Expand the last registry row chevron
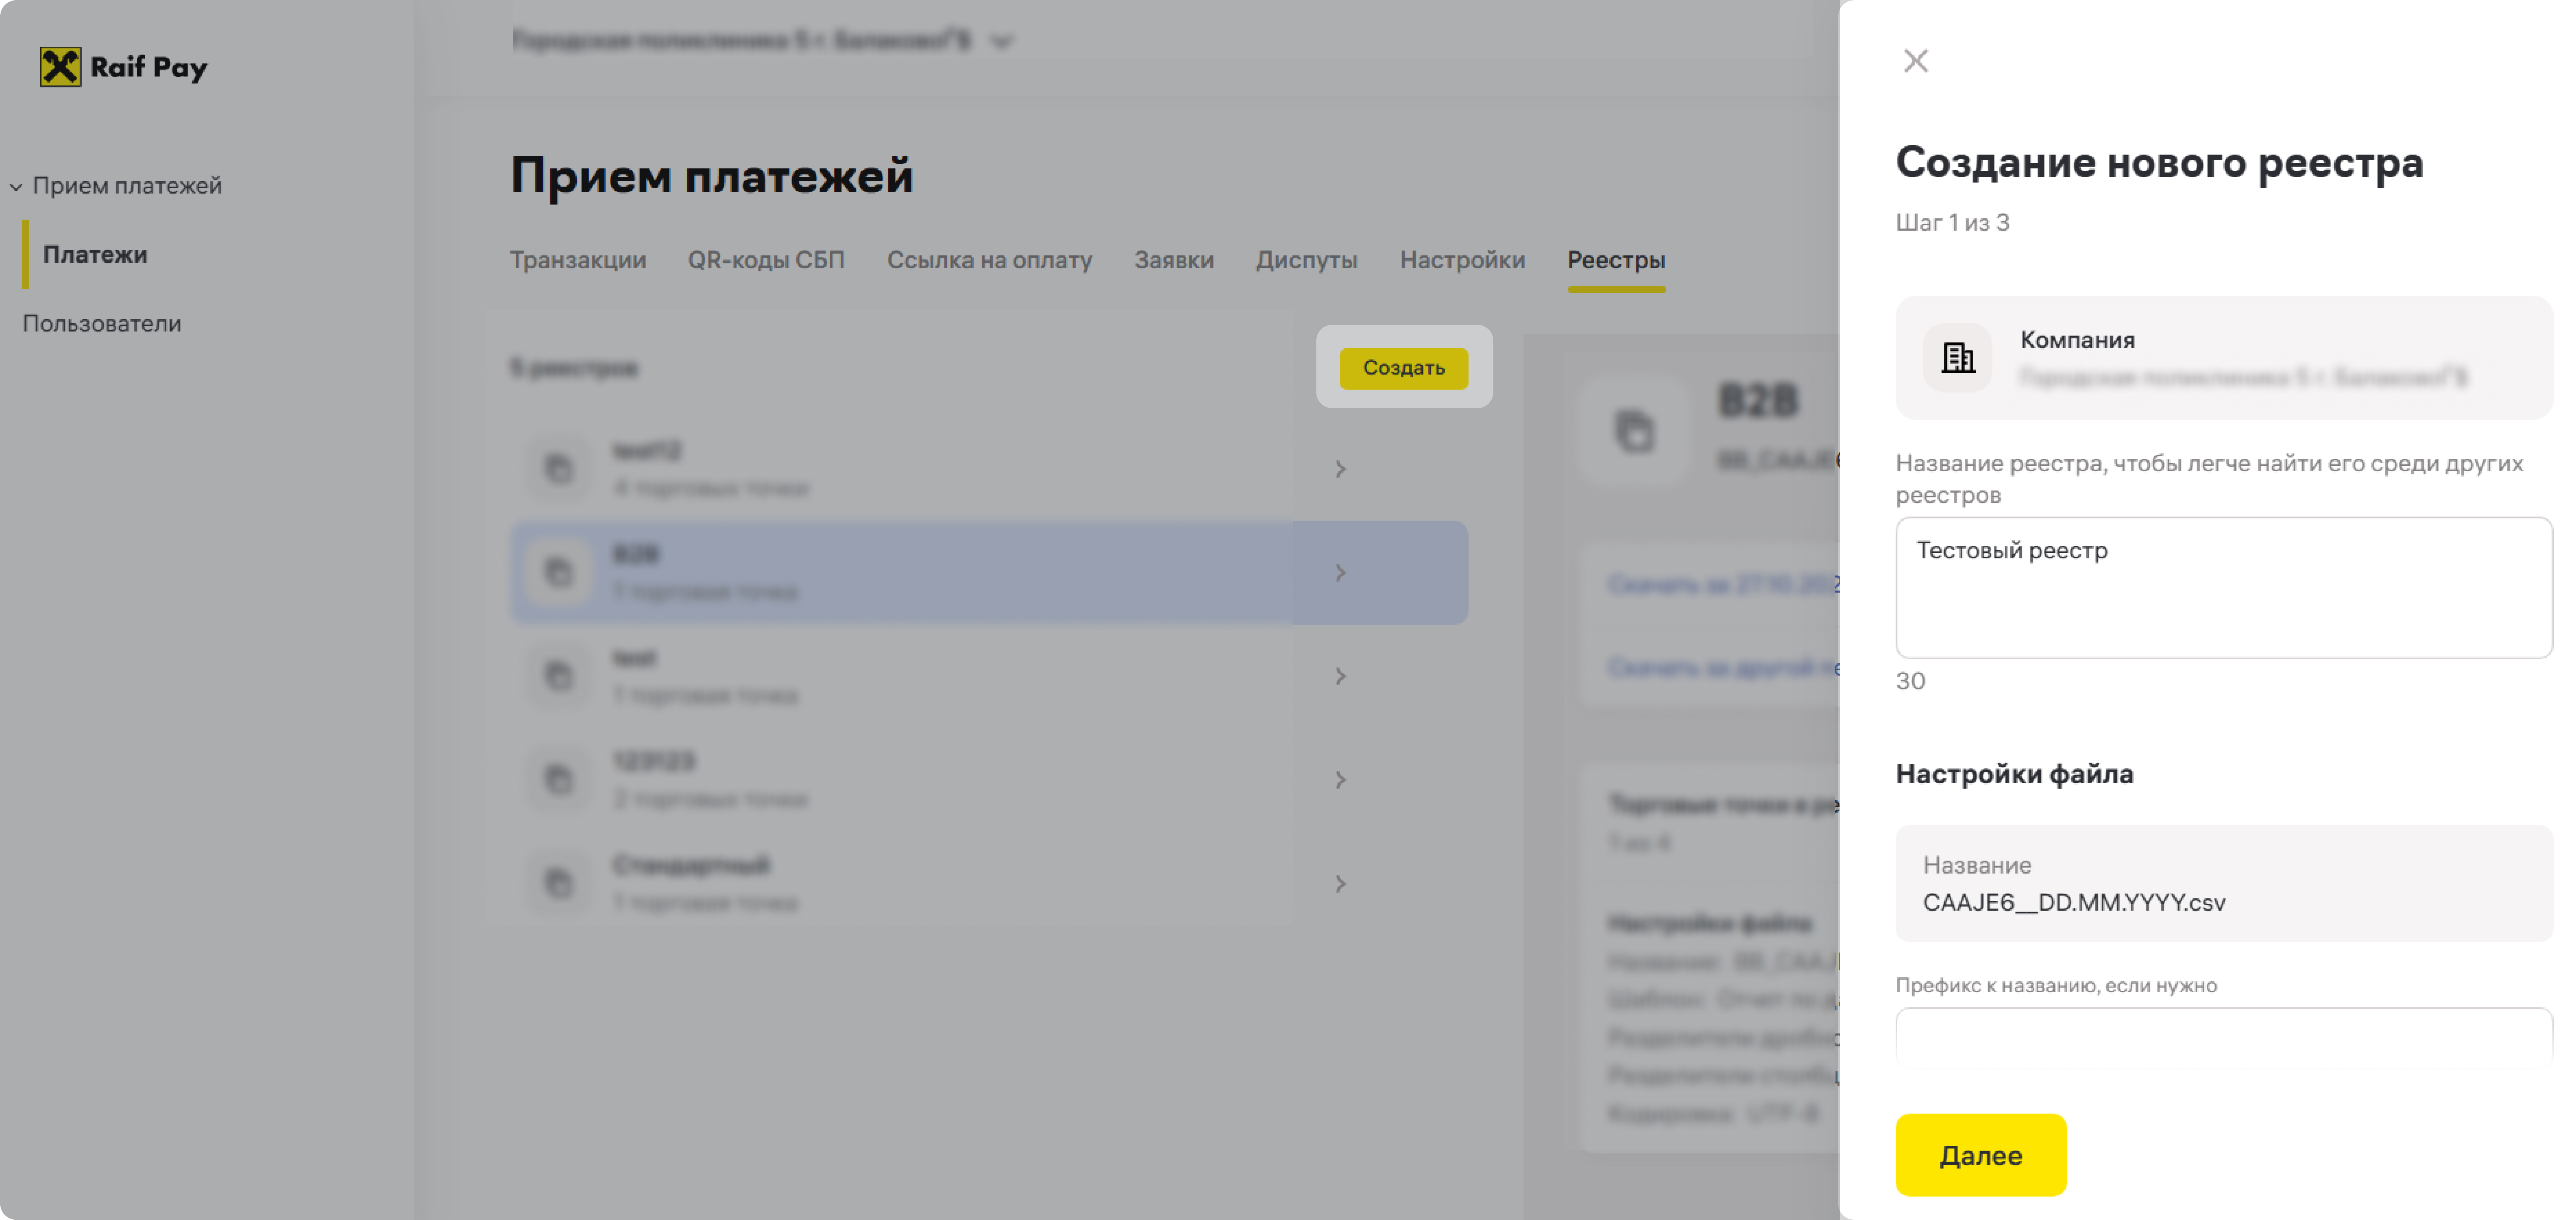 [1340, 883]
